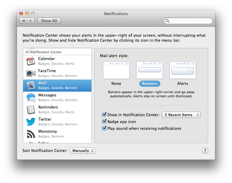Select the FaceTime row text
The height and width of the screenshot is (183, 232).
58,73
